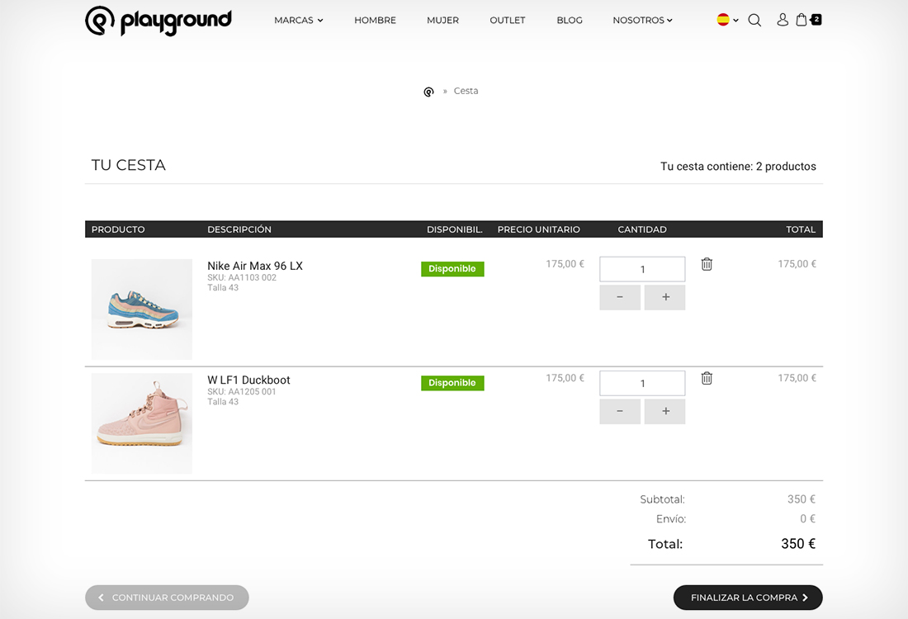
Task: Open the search magnifier icon
Action: pyautogui.click(x=754, y=21)
